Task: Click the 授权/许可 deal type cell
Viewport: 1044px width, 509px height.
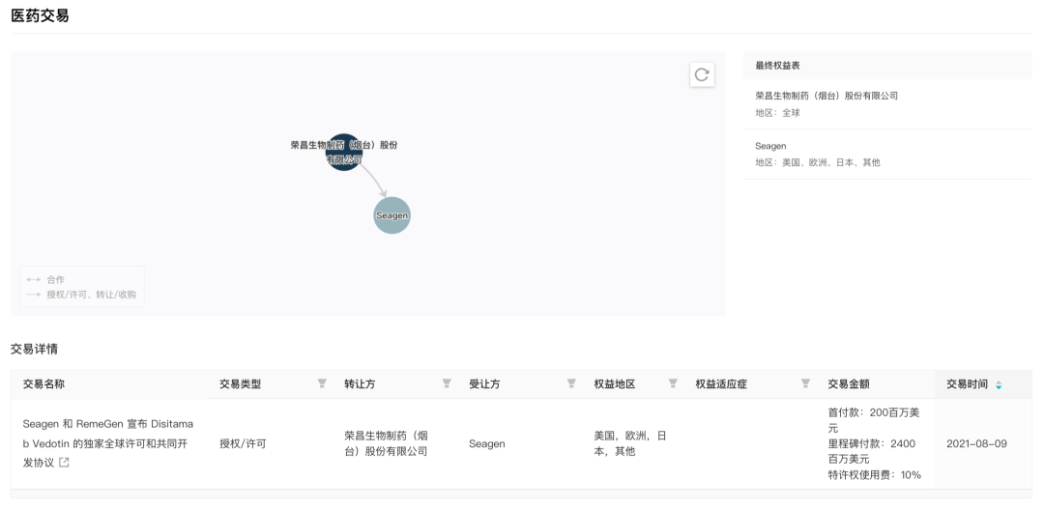Action: [243, 443]
